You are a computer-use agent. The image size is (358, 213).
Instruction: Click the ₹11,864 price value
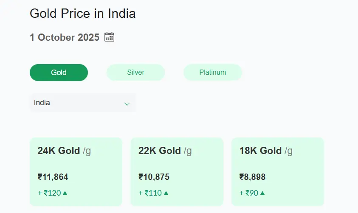(x=53, y=177)
